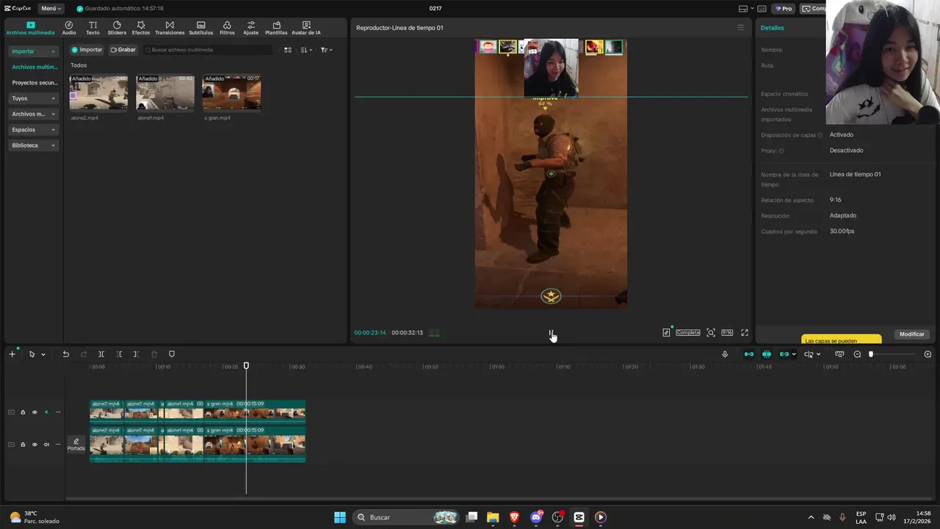Undo the last edit

(x=65, y=354)
